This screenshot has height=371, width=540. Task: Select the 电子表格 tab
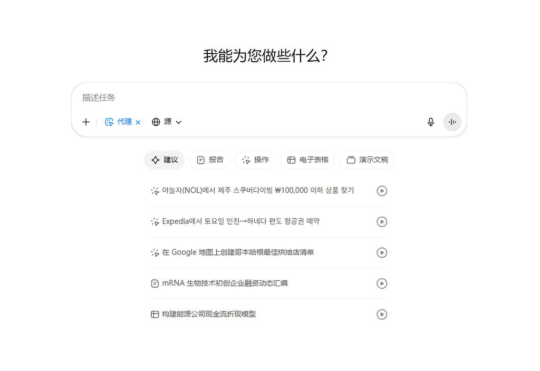307,160
